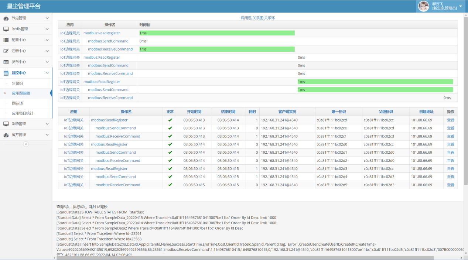The width and height of the screenshot is (468, 260).
Task: Open the 关系环 link
Action: pyautogui.click(x=269, y=18)
